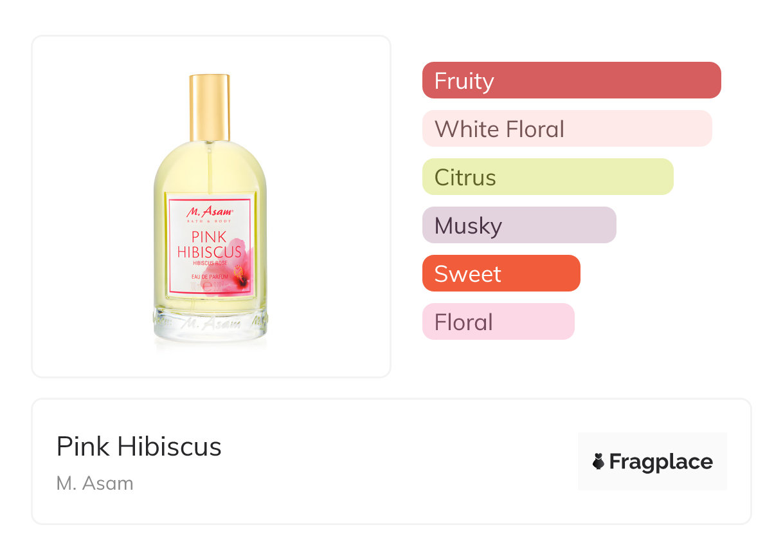Select the pink Floral accord bar
The height and width of the screenshot is (556, 783).
pyautogui.click(x=498, y=322)
